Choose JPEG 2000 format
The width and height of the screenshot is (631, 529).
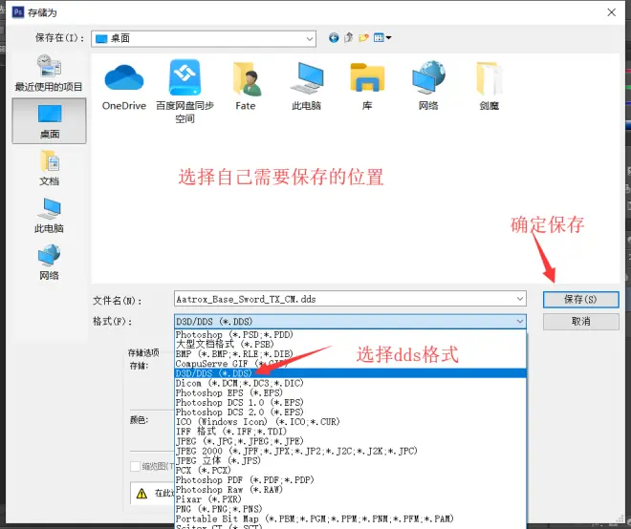(350, 451)
